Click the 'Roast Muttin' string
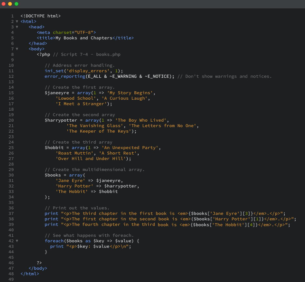The width and height of the screenshot is (305, 282). point(74,153)
